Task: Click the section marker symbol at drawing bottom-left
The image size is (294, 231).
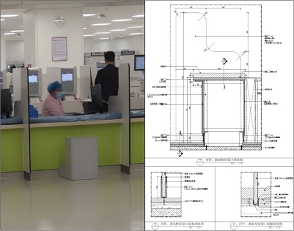Action: click(179, 153)
